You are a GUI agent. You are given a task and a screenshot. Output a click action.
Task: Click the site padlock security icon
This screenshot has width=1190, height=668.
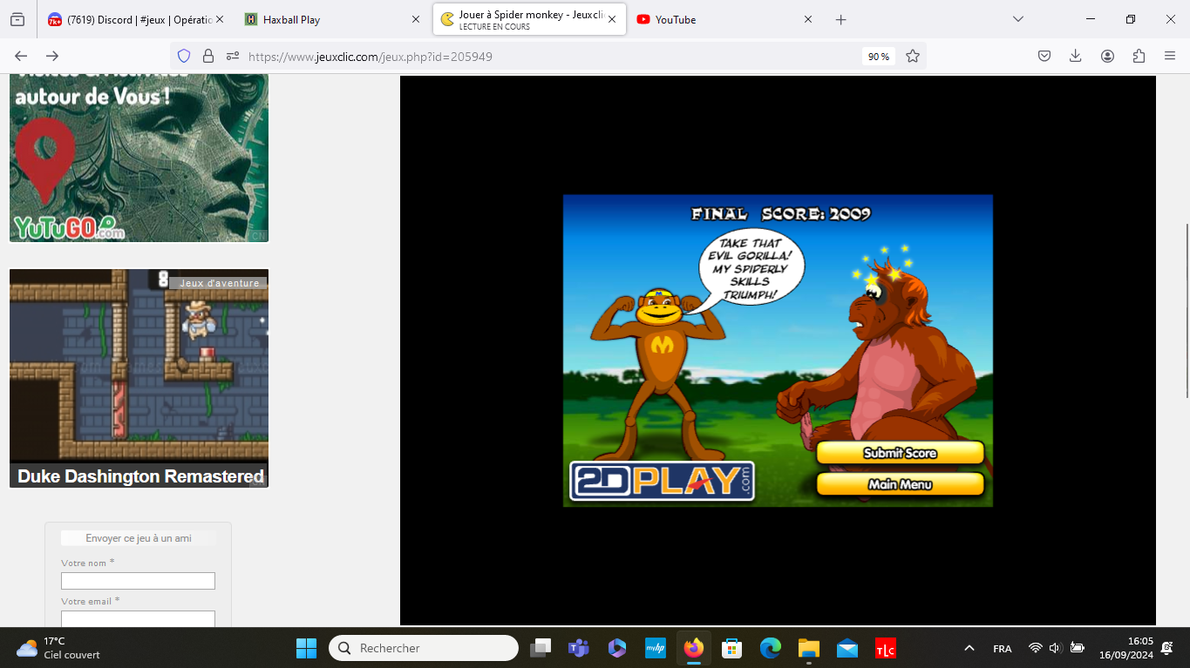coord(208,56)
